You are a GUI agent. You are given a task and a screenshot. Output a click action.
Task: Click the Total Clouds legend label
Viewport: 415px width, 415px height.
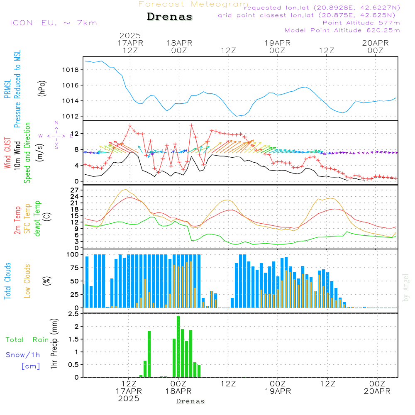pyautogui.click(x=7, y=281)
